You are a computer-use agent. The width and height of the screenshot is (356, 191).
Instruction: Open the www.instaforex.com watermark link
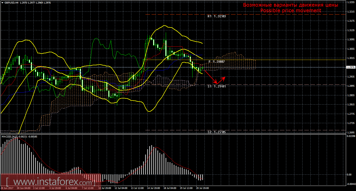tap(50, 182)
